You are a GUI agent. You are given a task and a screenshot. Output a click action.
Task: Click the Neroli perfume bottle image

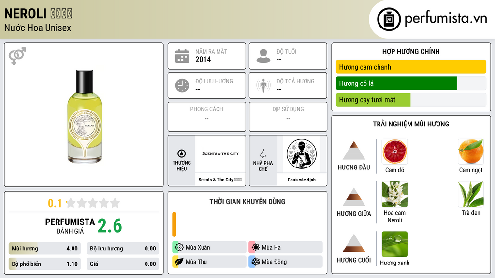pyautogui.click(x=85, y=117)
